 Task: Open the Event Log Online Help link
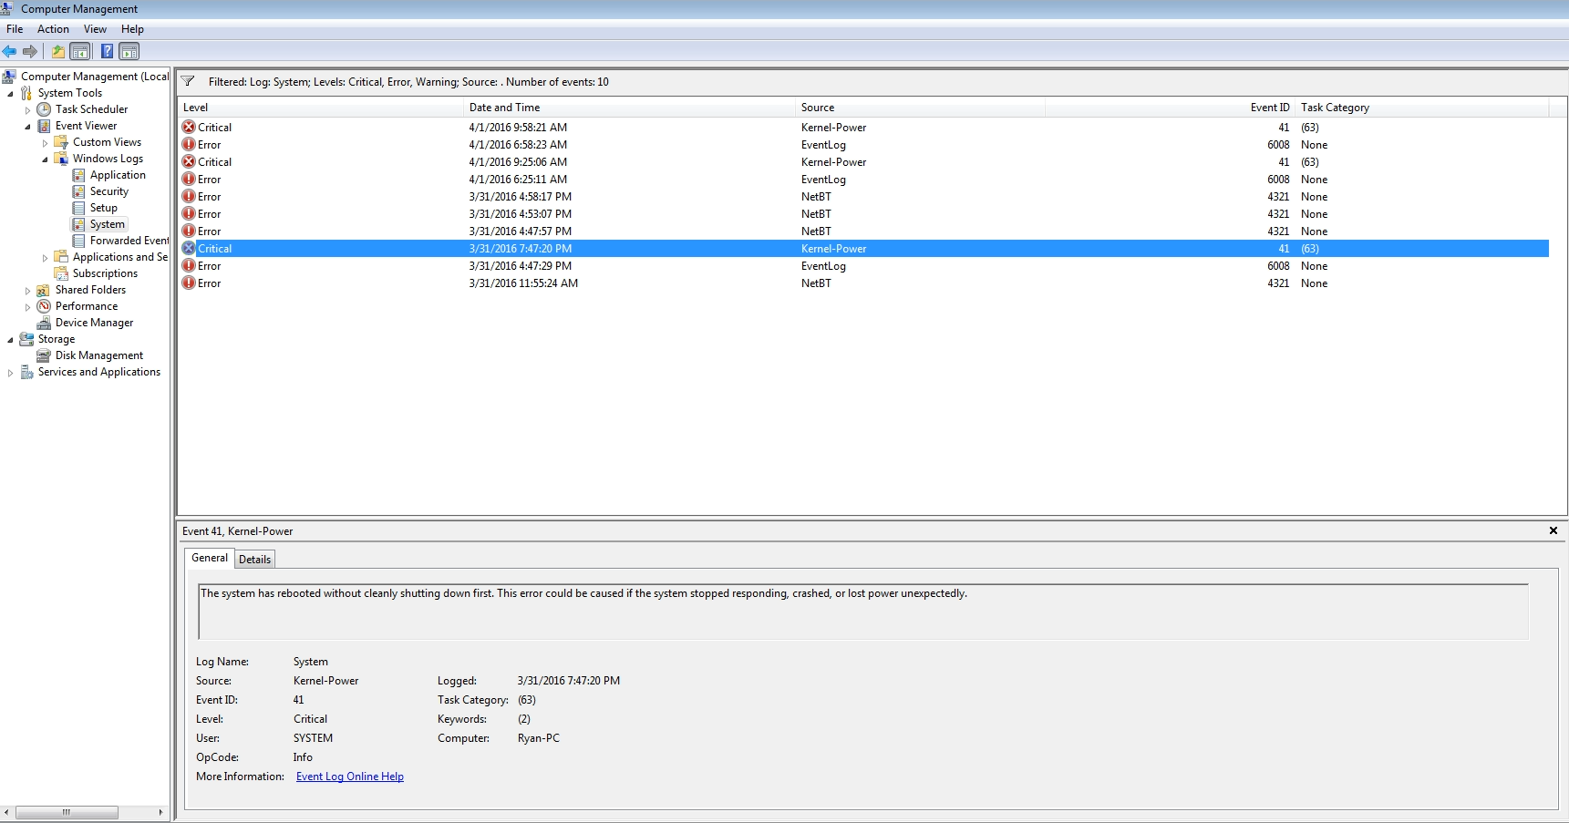[x=349, y=777]
